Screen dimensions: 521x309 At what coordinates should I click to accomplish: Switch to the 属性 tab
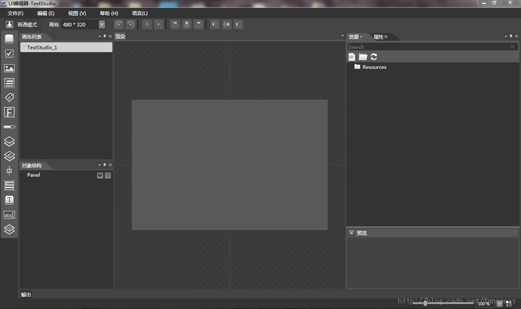tap(379, 37)
